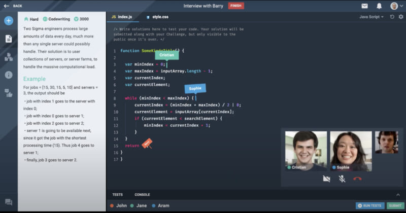This screenshot has height=213, width=406.
Task: Open the chat bubbles icon at bottom-left
Action: point(9,202)
